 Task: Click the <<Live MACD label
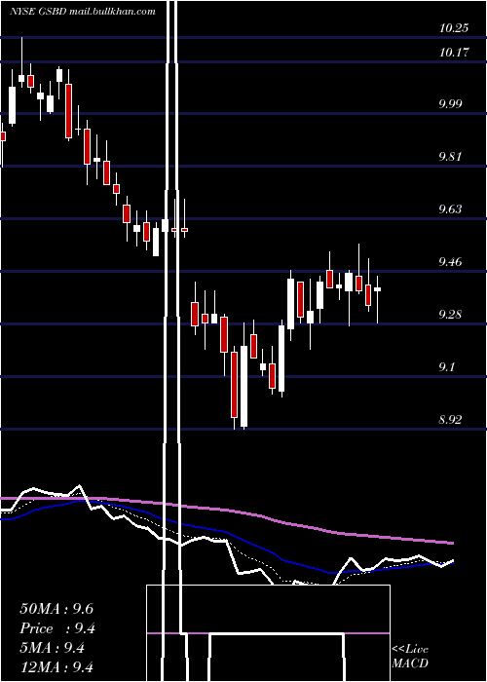[410, 657]
